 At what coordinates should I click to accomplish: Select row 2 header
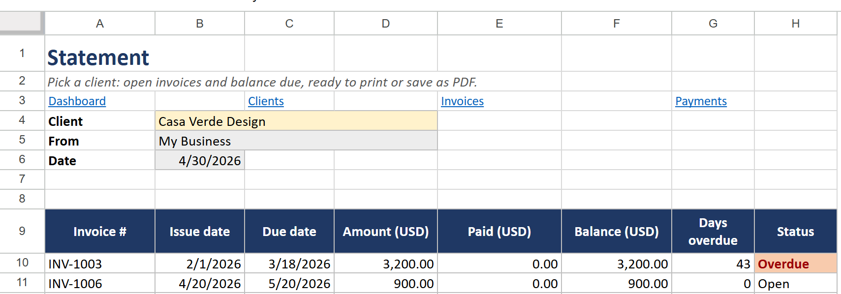[22, 81]
